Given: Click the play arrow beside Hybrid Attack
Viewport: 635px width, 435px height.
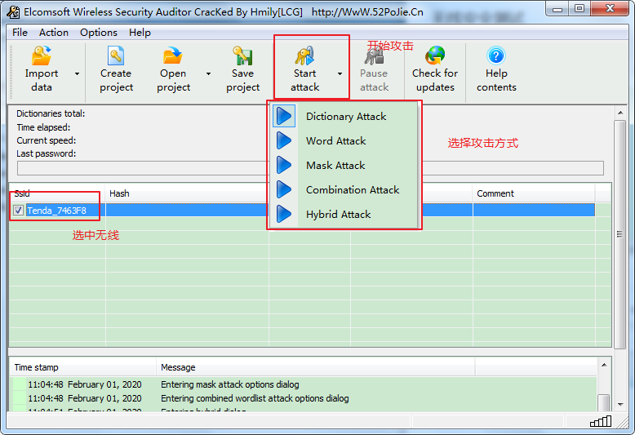Looking at the screenshot, I should (x=284, y=214).
